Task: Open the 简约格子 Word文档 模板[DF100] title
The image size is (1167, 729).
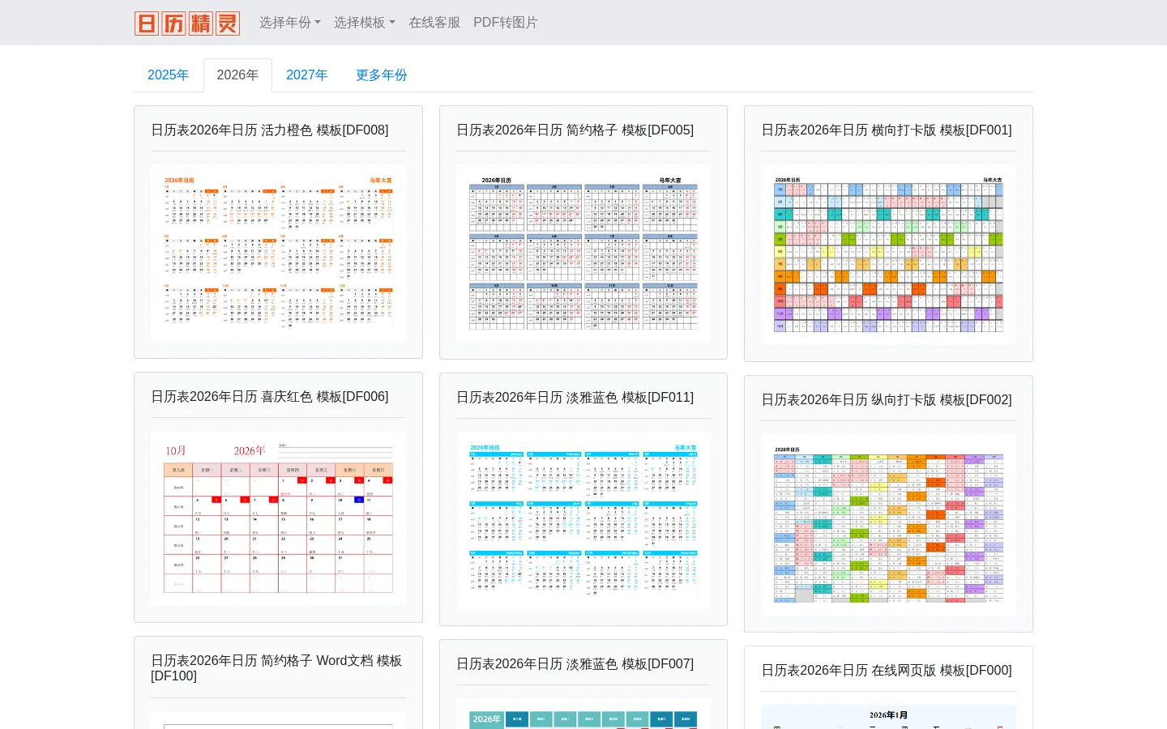Action: point(276,668)
